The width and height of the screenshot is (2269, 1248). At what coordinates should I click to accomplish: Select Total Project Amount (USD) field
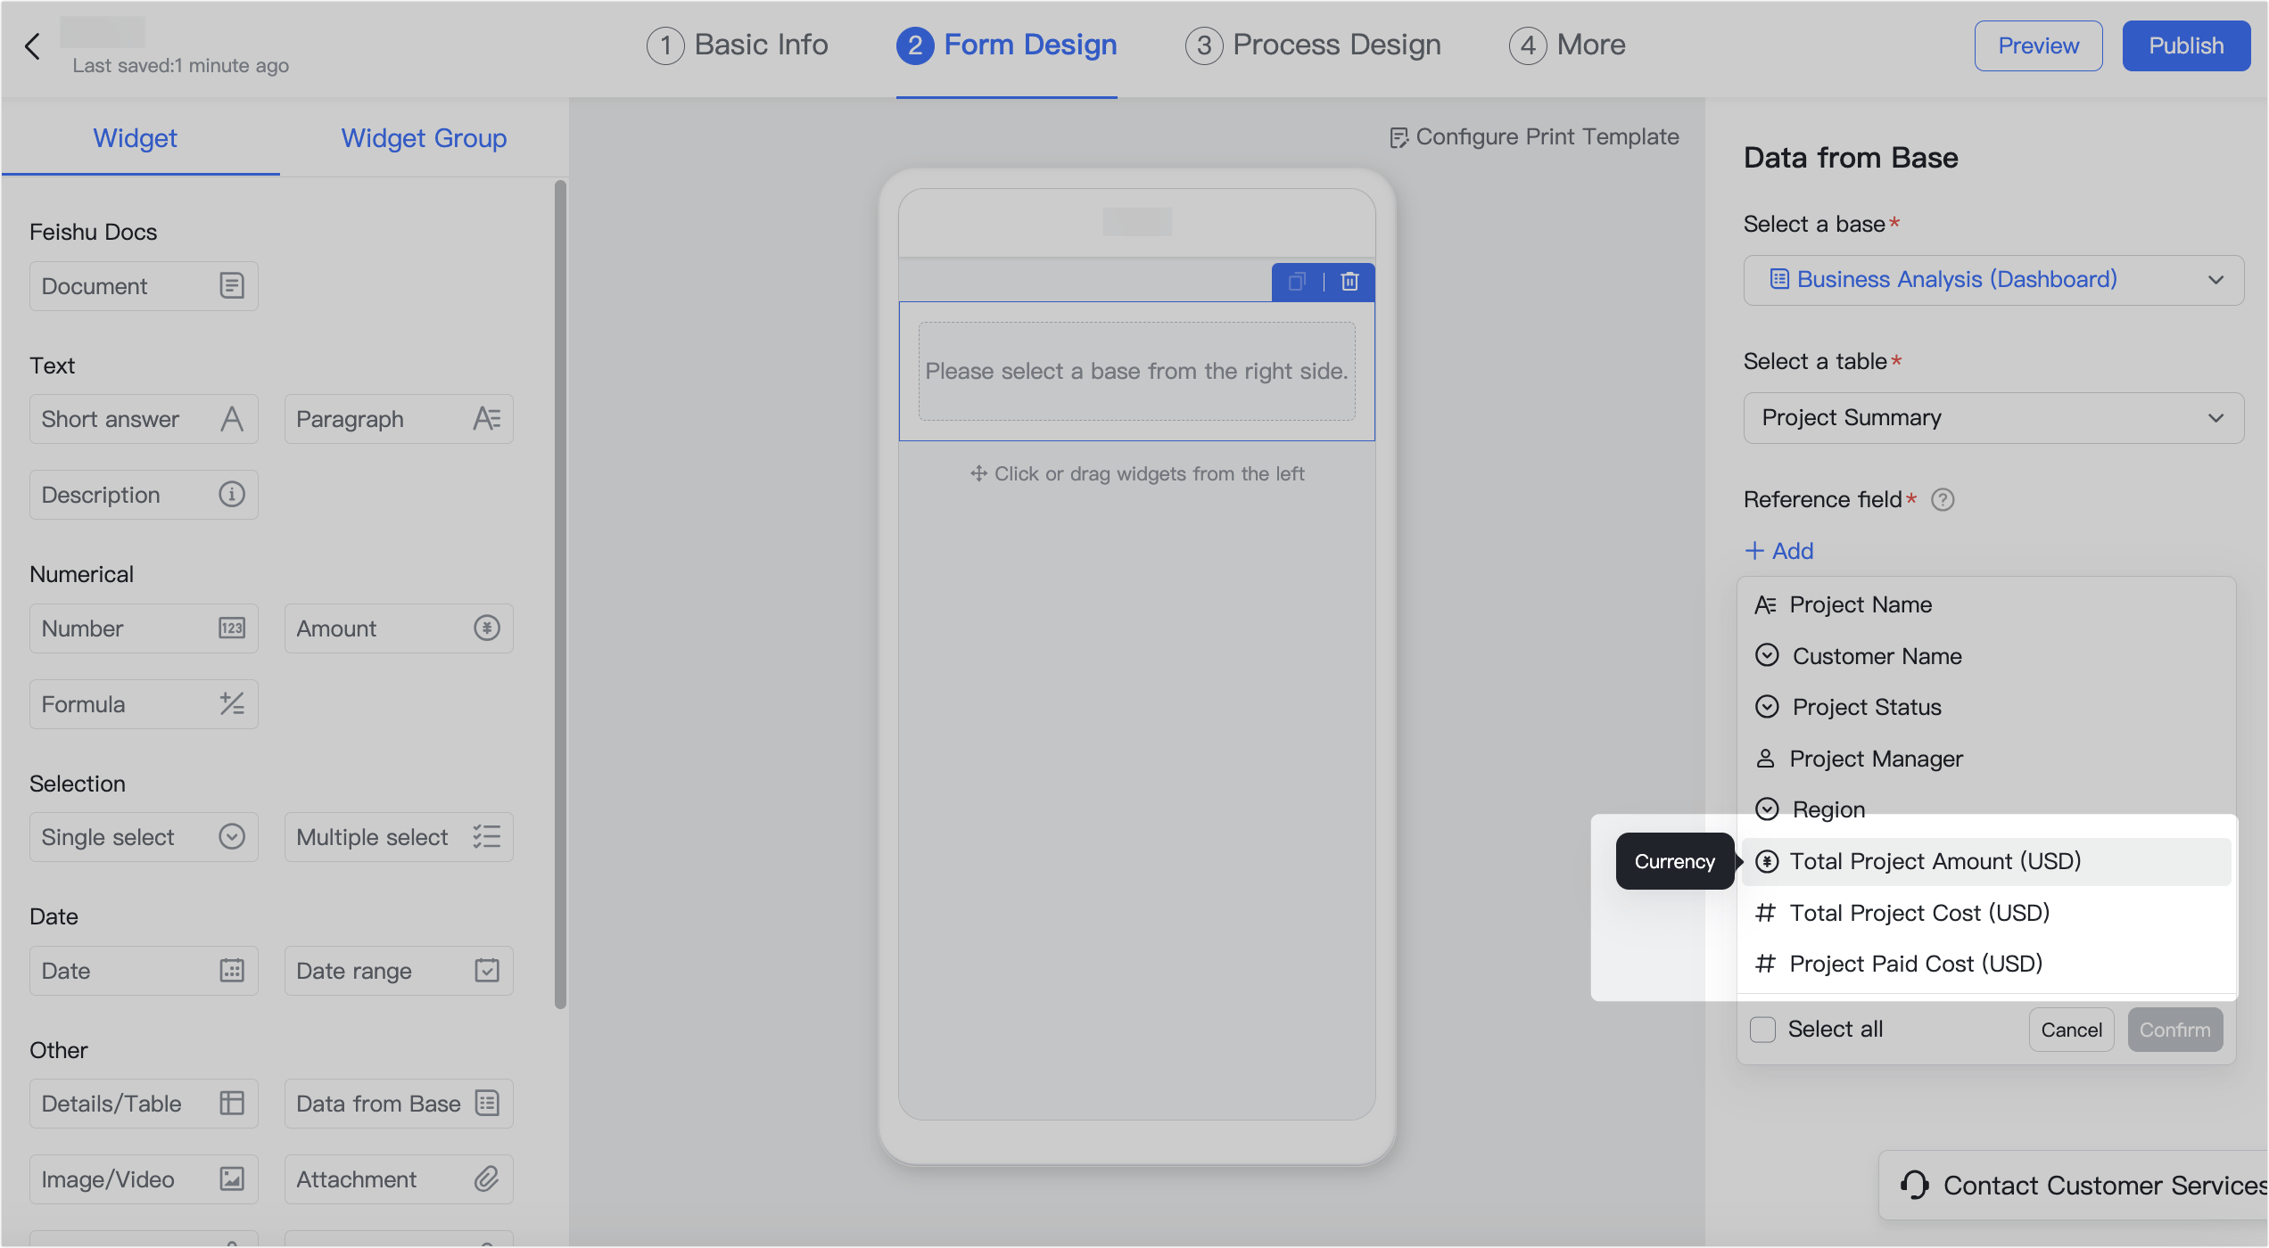click(1935, 861)
